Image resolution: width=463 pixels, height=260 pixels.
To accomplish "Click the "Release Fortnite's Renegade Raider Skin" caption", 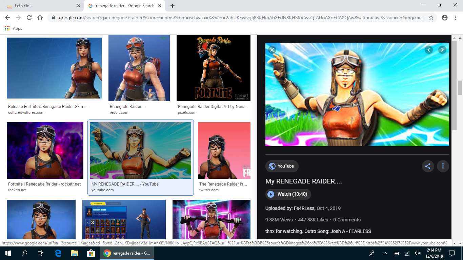I will (x=48, y=107).
